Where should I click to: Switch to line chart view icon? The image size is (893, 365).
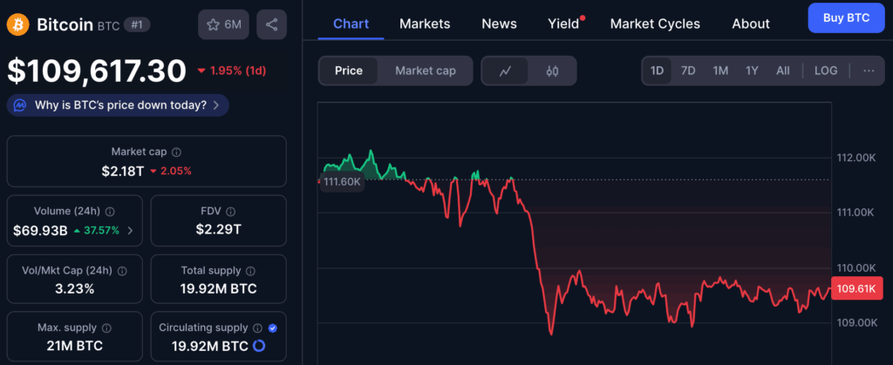tap(505, 71)
